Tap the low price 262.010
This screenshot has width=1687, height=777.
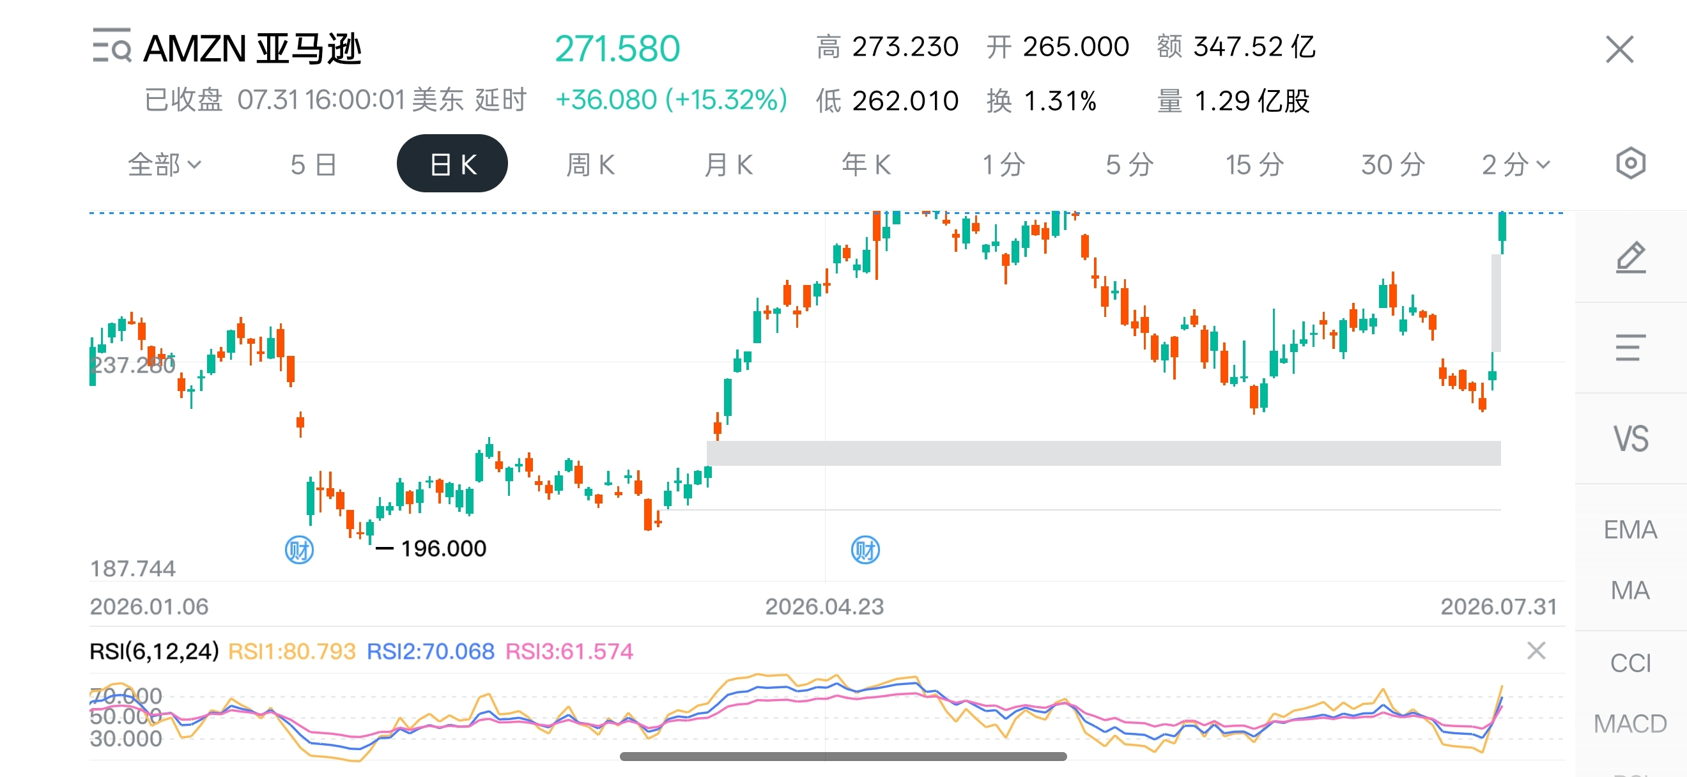[x=905, y=101]
